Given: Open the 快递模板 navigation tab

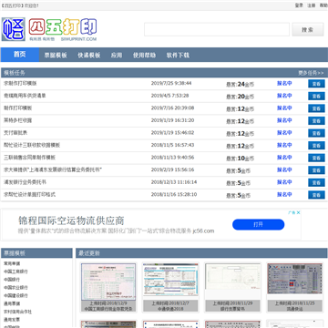Looking at the screenshot, I should tap(89, 56).
